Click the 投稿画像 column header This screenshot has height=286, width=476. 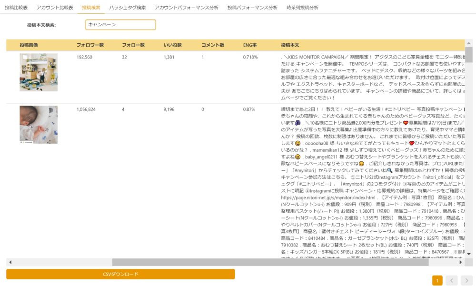pos(29,45)
